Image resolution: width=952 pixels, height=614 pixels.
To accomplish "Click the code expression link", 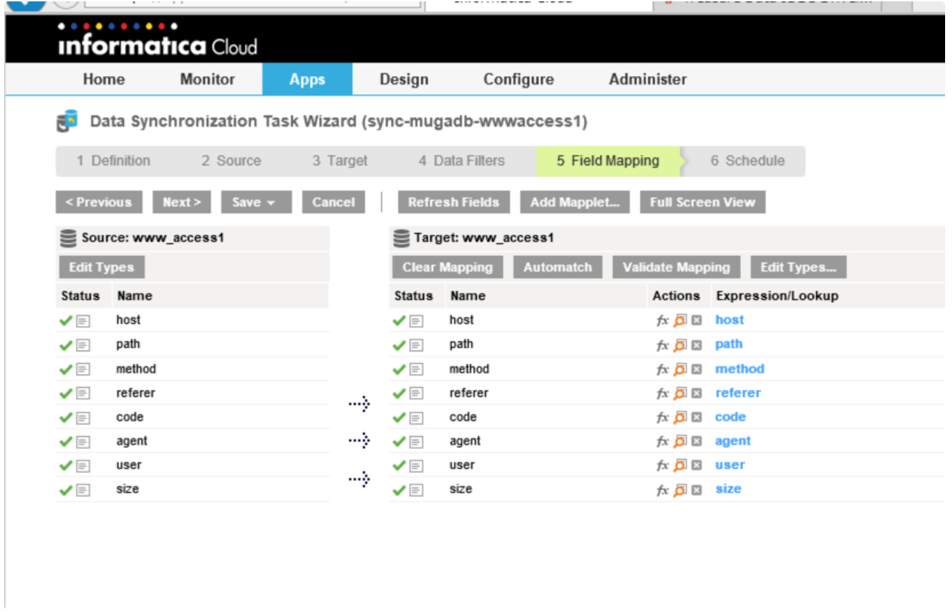I will click(x=730, y=417).
